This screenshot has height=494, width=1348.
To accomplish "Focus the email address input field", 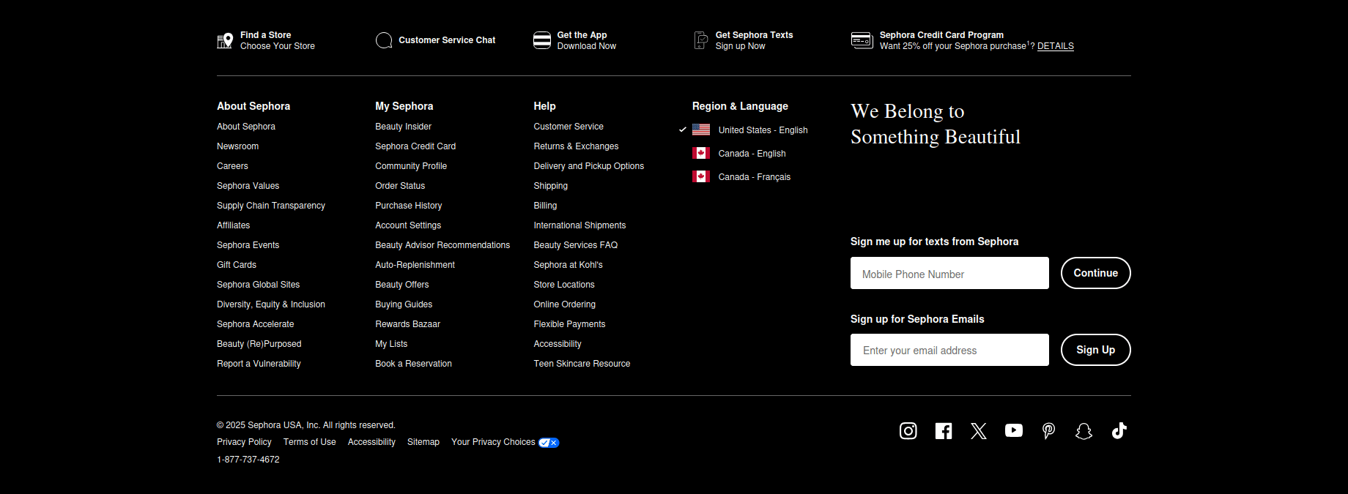I will tap(949, 351).
